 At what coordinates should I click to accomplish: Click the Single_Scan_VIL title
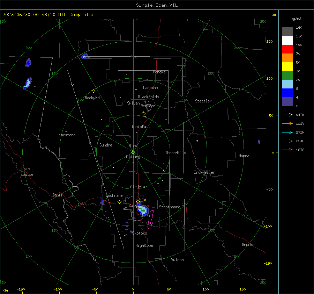point(157,5)
